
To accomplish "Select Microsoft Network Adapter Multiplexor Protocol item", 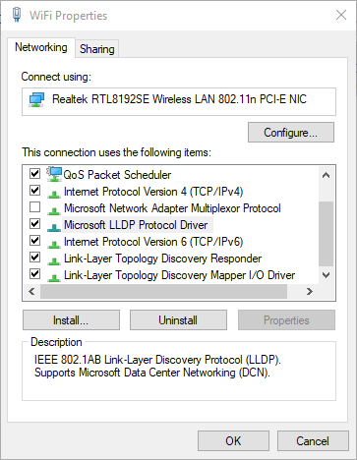I will [172, 208].
